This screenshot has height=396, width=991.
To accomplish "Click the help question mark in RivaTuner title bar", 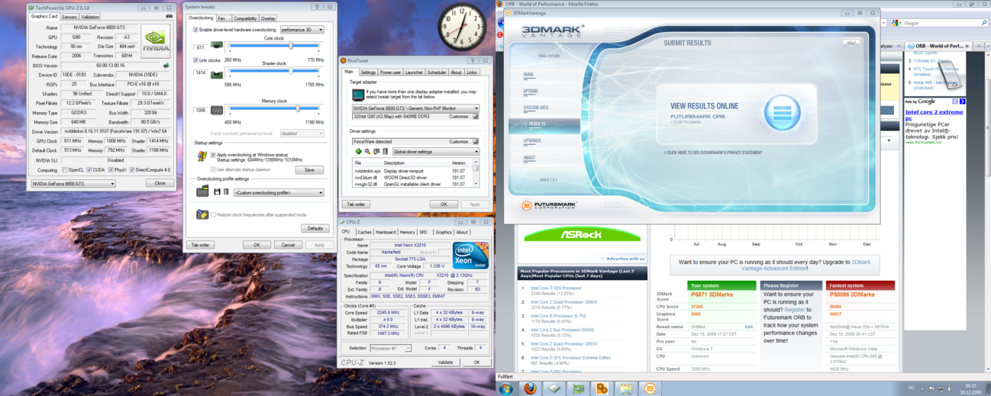I will coord(473,61).
